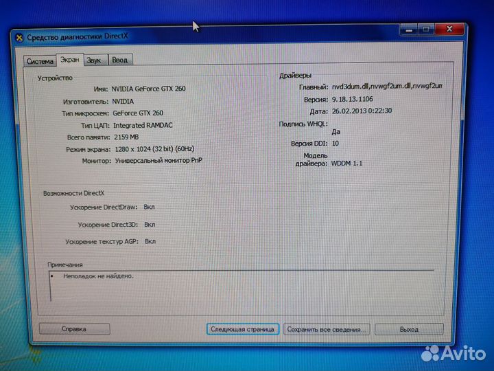Click the DDI version value 10

336,144
